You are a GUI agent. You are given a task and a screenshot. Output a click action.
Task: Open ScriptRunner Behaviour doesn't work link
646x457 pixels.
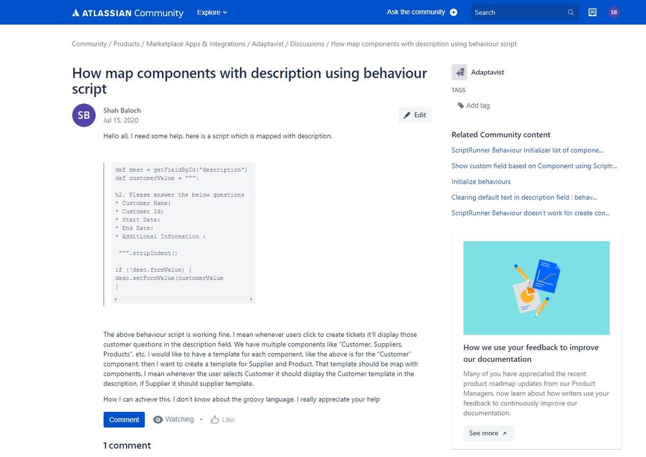tap(530, 213)
